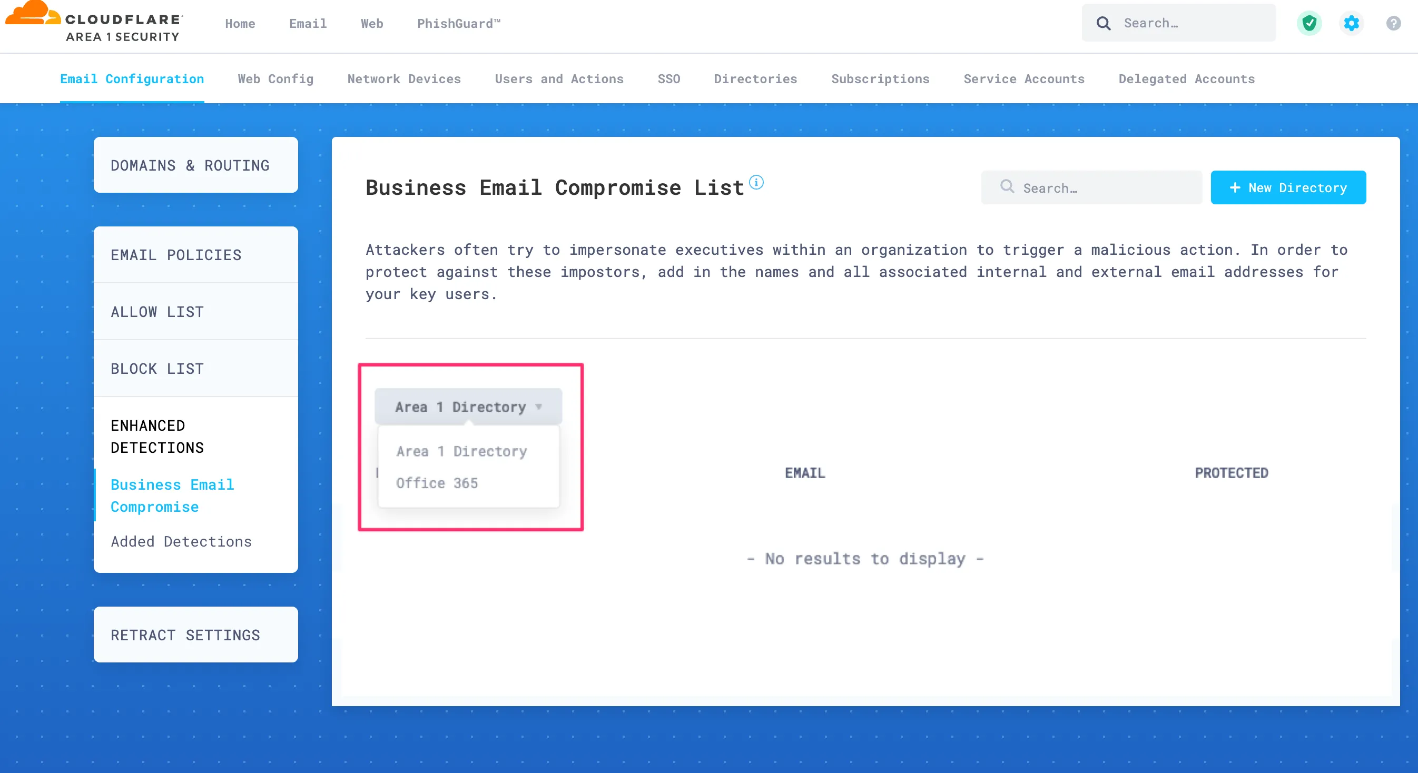Image resolution: width=1418 pixels, height=773 pixels.
Task: Open Domains & Routing section
Action: click(x=190, y=165)
